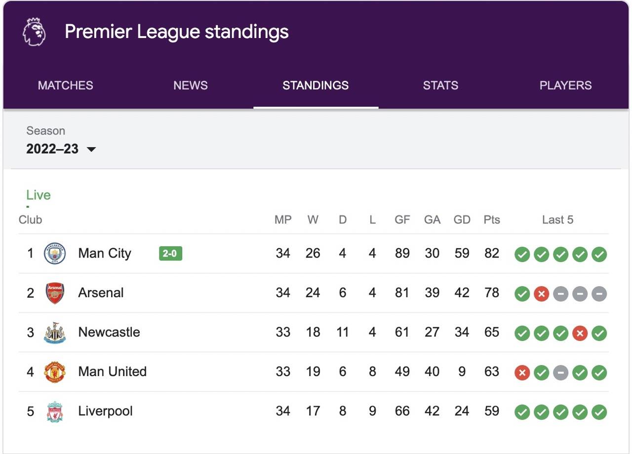
Task: Select the Stats tab
Action: point(440,85)
